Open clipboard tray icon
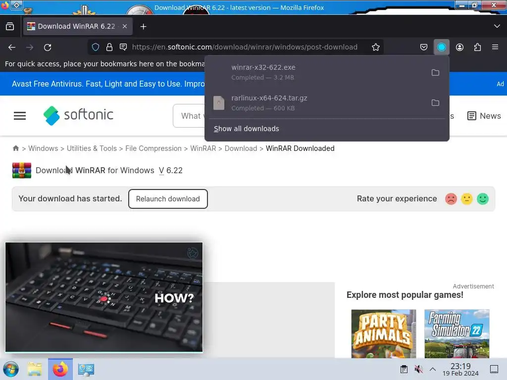Screen dimensions: 507x380 pos(404,369)
